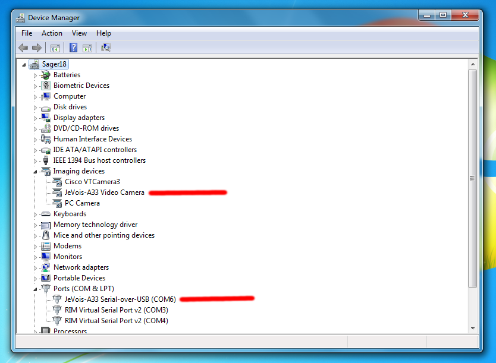Click the show/hide action pane icon
The image size is (496, 363).
pyautogui.click(x=87, y=48)
